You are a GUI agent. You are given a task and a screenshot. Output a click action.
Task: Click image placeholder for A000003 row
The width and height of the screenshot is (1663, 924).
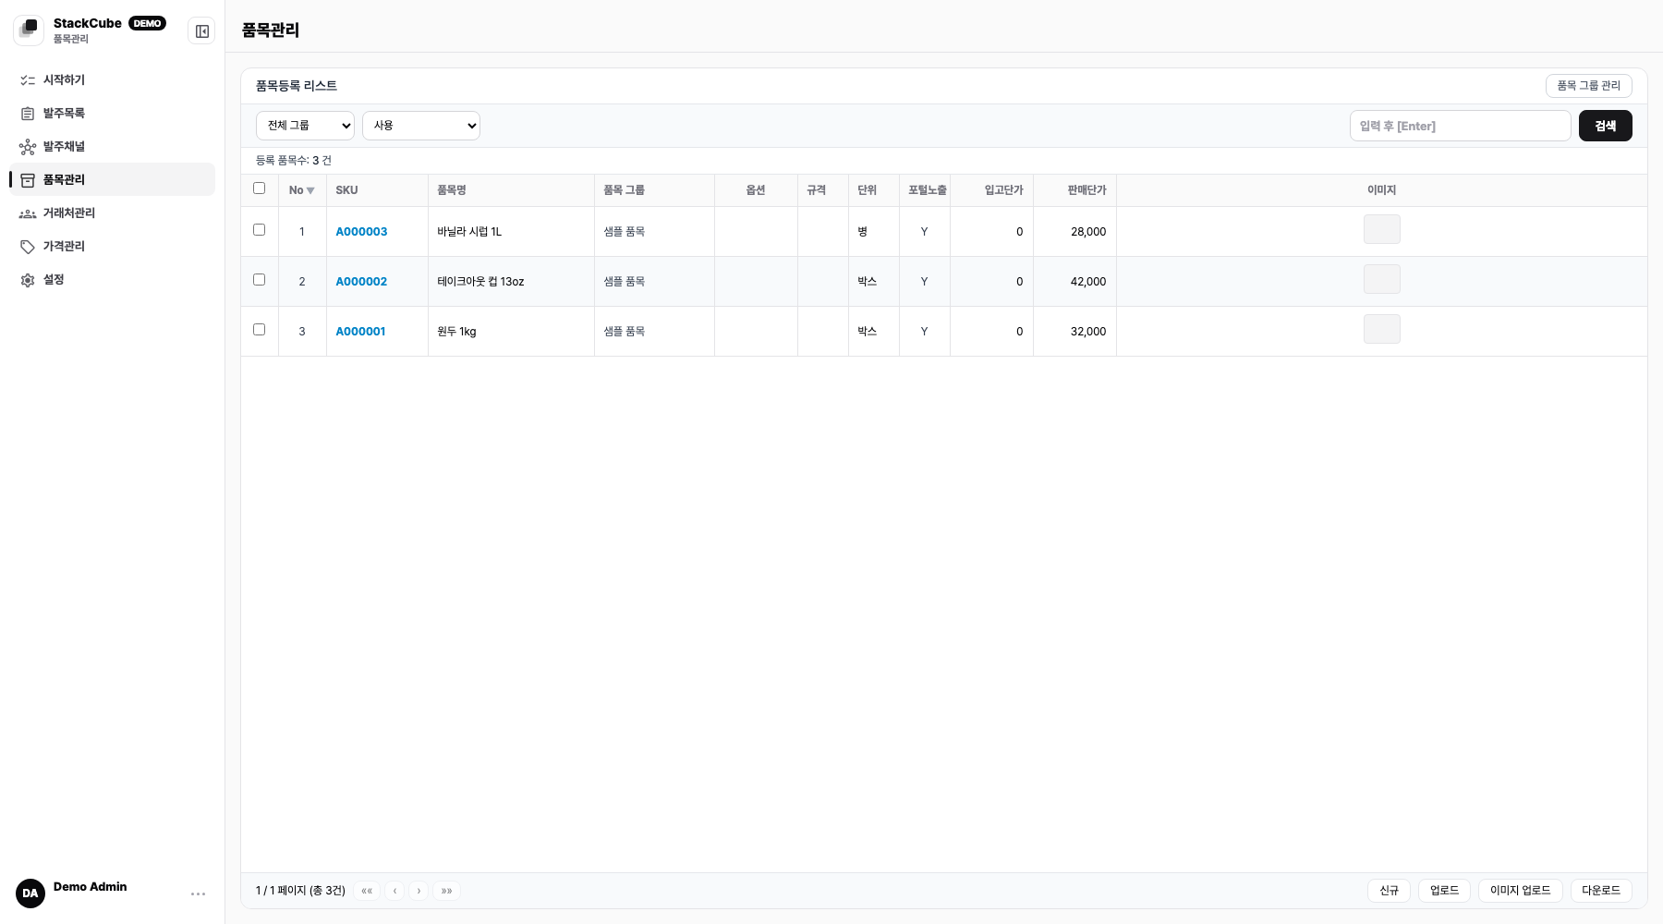point(1382,229)
